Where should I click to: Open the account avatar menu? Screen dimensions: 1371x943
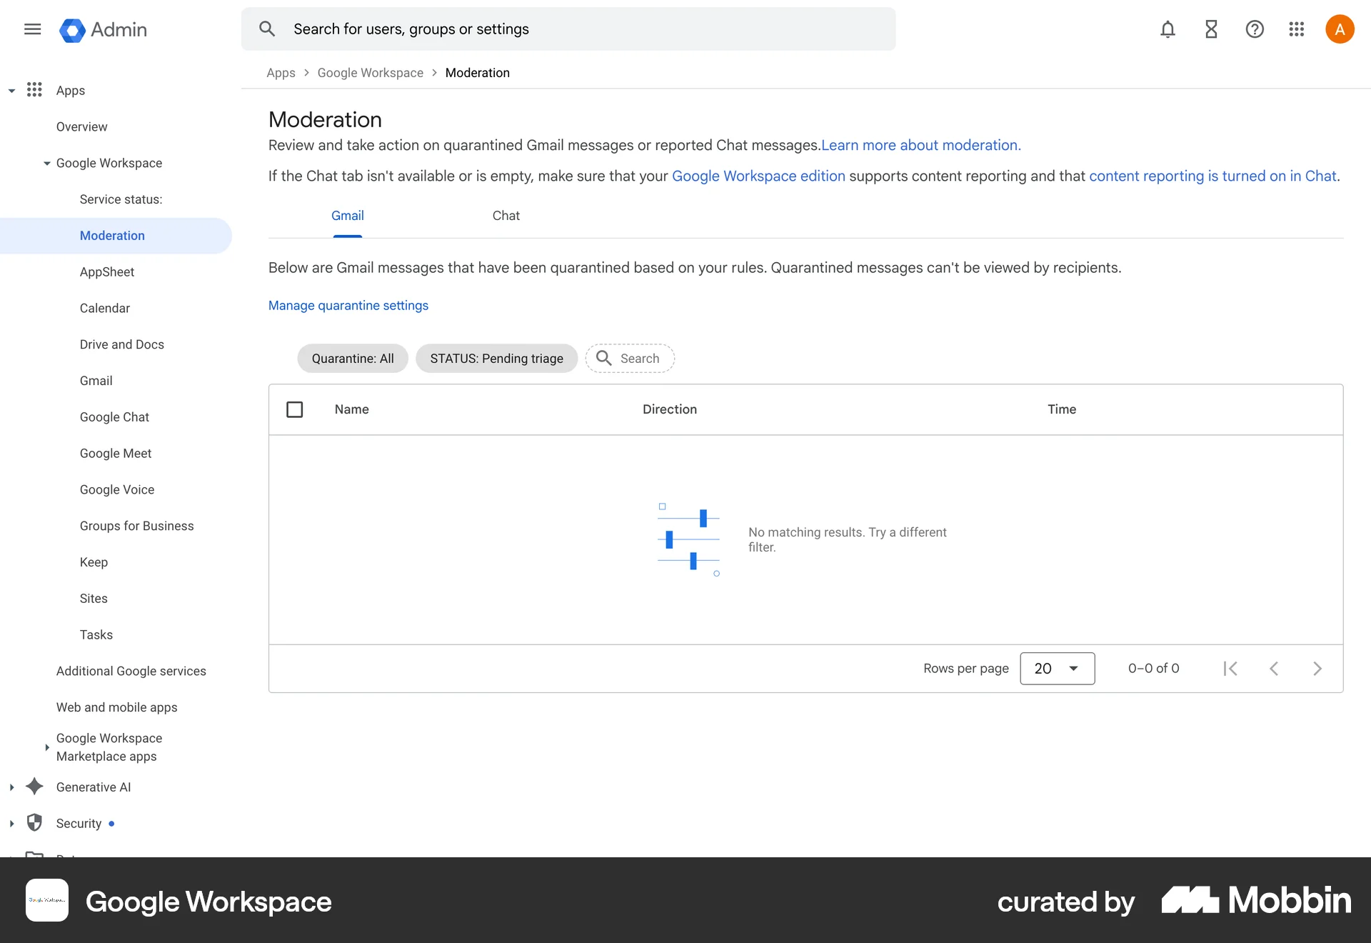pos(1340,29)
